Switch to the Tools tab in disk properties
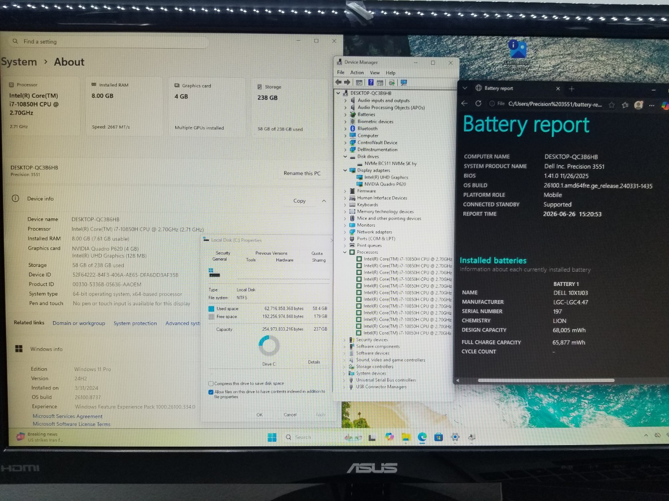This screenshot has height=501, width=669. click(251, 260)
